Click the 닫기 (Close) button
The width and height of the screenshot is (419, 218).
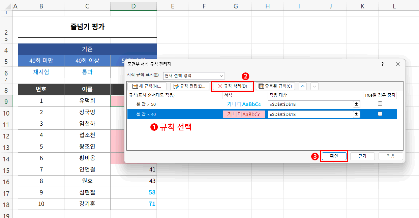362,156
